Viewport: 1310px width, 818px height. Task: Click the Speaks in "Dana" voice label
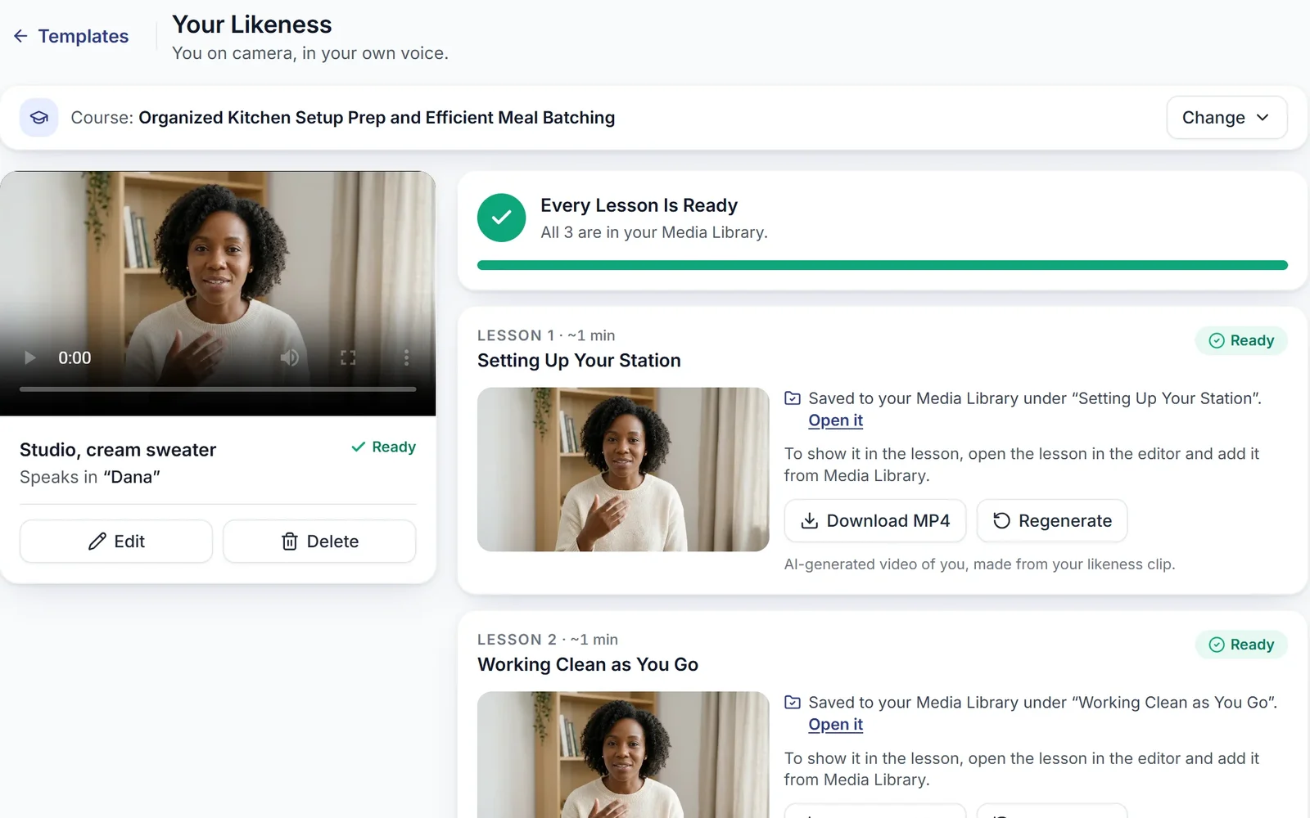(90, 477)
